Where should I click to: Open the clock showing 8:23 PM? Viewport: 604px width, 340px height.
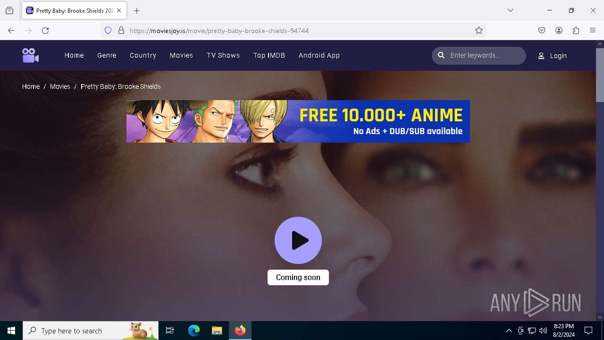pyautogui.click(x=564, y=331)
